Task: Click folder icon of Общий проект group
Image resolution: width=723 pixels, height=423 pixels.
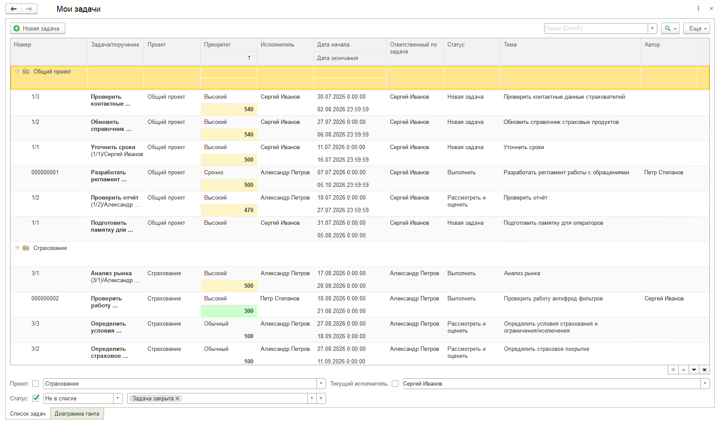Action: [26, 71]
